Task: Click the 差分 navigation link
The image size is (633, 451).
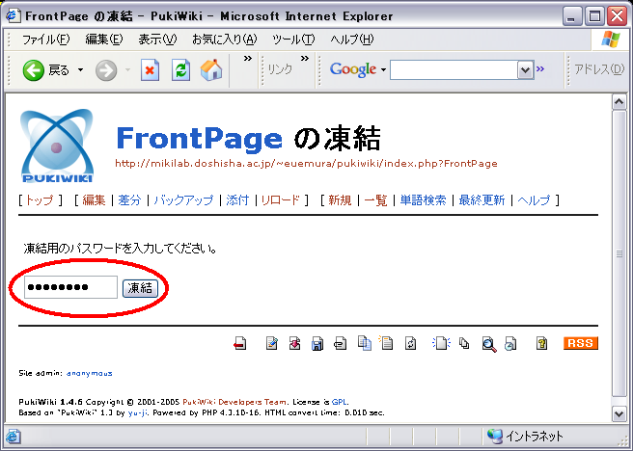Action: [129, 199]
